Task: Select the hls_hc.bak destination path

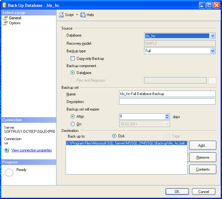Action: coord(126,143)
